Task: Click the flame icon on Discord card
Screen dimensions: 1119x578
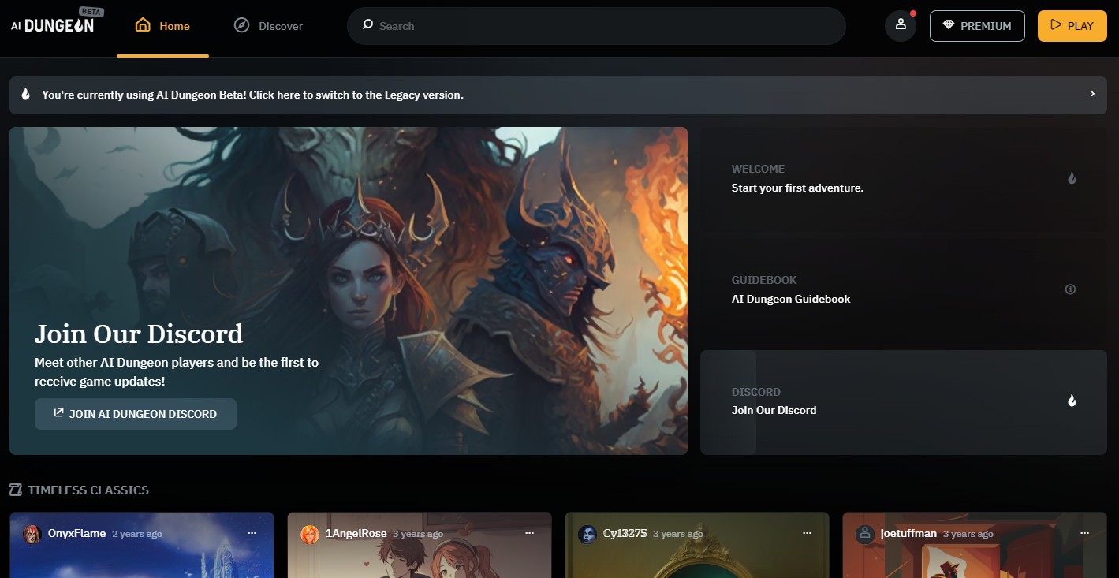Action: point(1072,401)
